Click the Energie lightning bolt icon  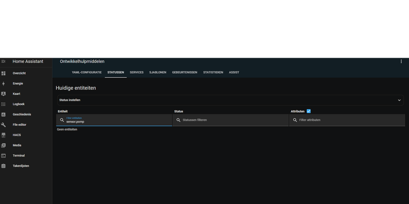(4, 84)
